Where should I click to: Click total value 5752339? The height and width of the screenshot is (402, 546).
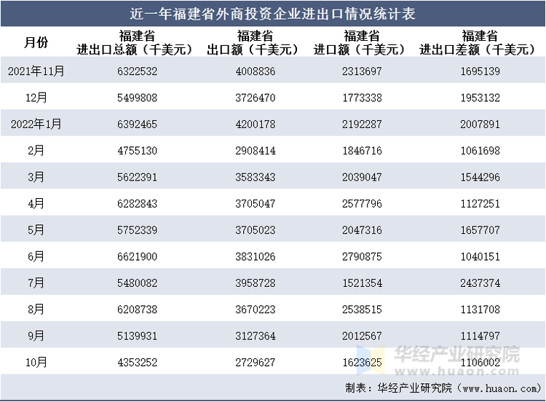click(137, 230)
